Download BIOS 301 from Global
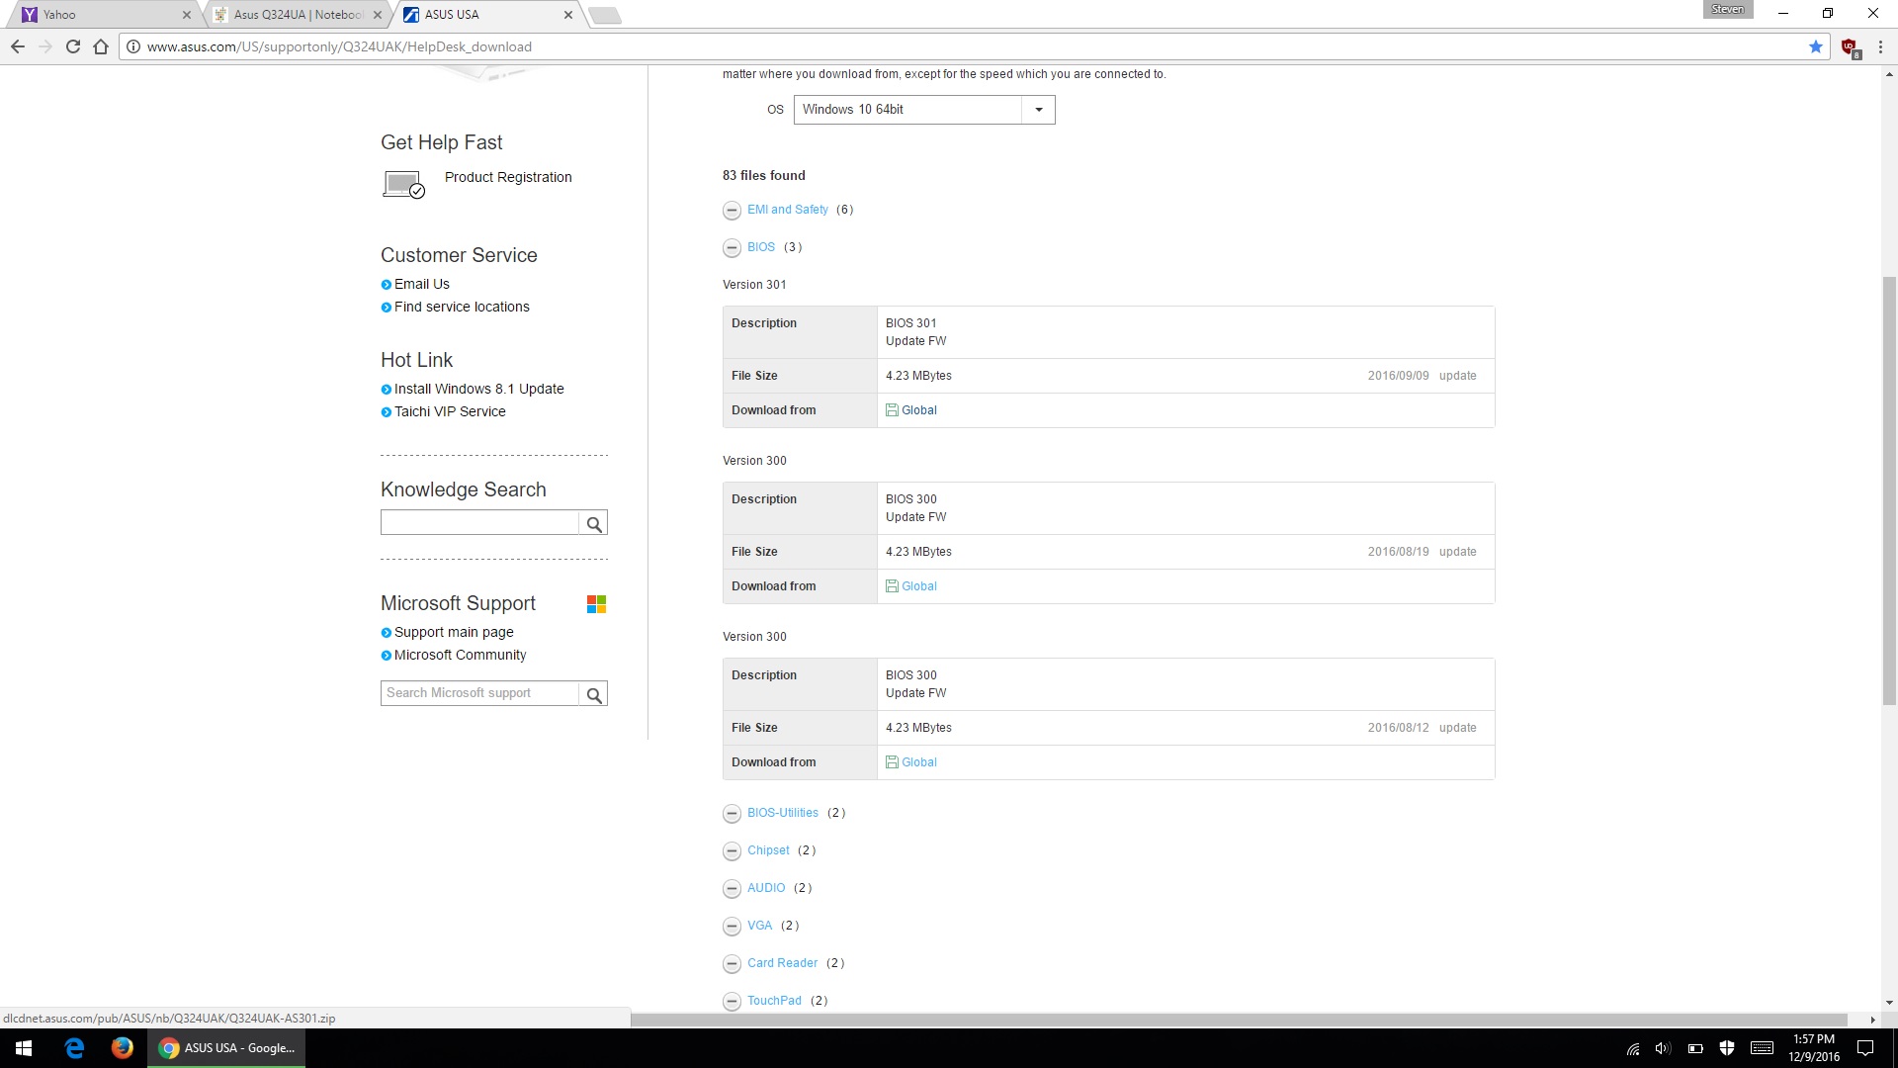Image resolution: width=1898 pixels, height=1068 pixels. [x=918, y=410]
